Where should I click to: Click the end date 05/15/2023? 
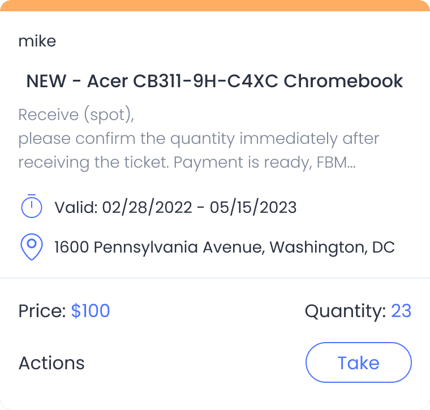(x=253, y=207)
